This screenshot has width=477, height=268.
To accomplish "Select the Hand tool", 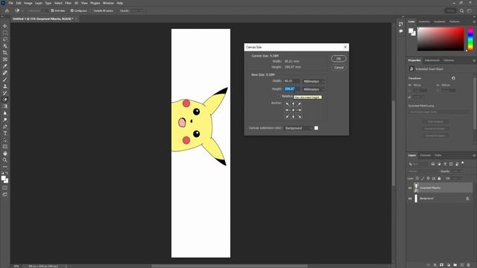I will (5, 153).
